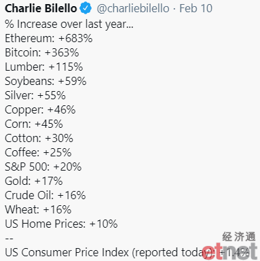Click the Cotton: +30% line
The image size is (260, 261).
coord(39,138)
